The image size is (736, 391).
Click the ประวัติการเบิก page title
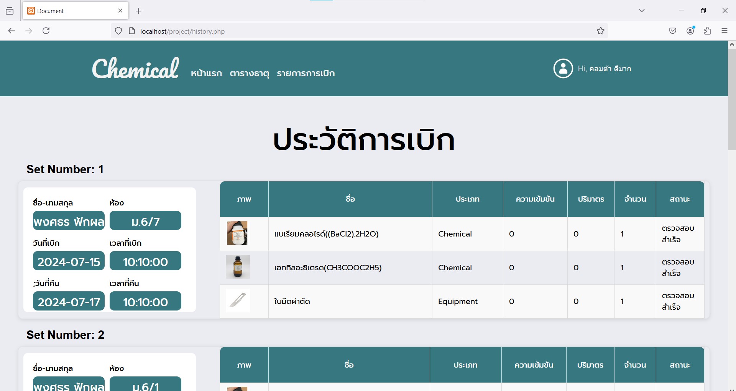coord(364,139)
